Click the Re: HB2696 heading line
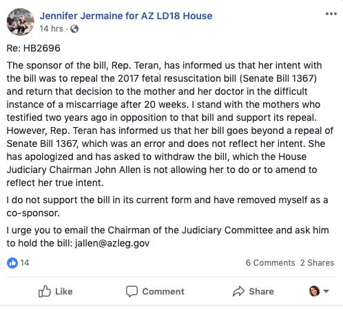Image resolution: width=343 pixels, height=309 pixels. pyautogui.click(x=34, y=48)
